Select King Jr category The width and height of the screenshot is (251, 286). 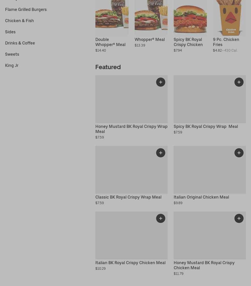12,65
